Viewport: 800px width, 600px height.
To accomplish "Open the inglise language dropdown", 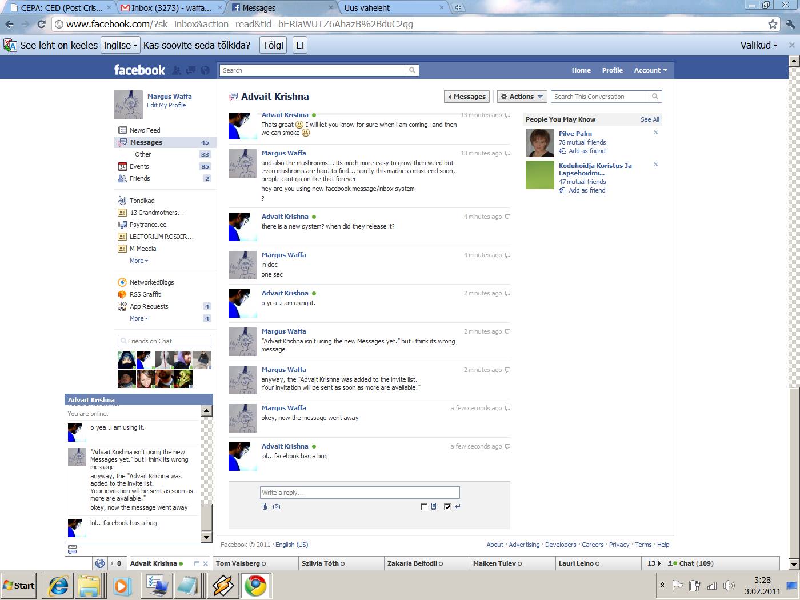I will click(121, 45).
